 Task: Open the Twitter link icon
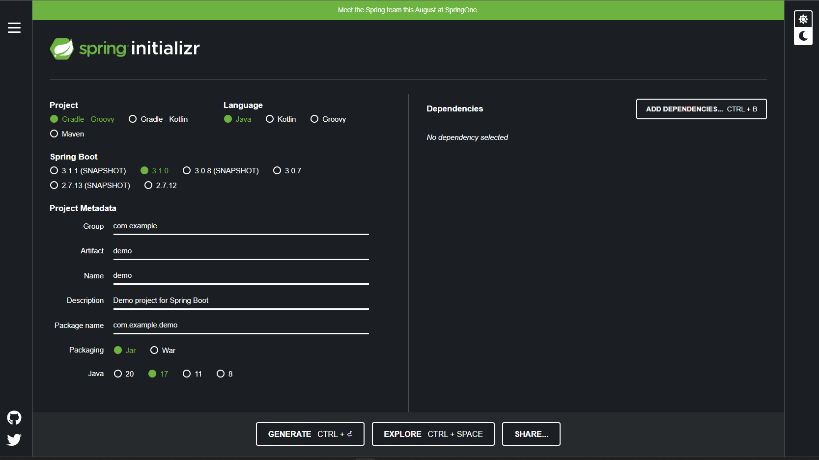click(x=14, y=439)
